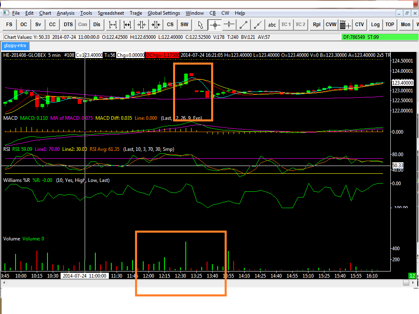
Task: Click the Williams %R study label
Action: (x=16, y=180)
